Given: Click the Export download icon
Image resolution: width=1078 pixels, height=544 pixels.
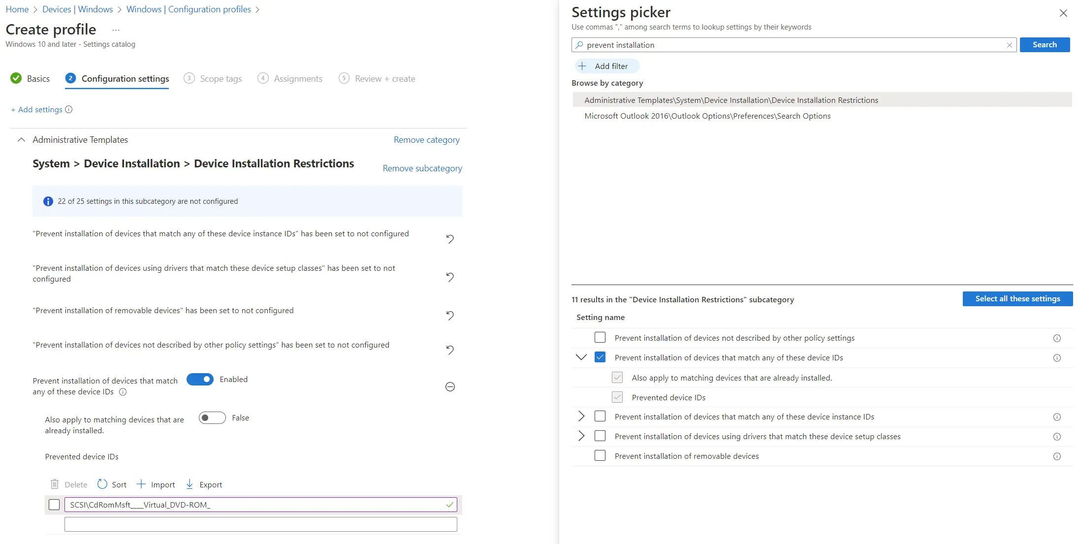Looking at the screenshot, I should (190, 484).
